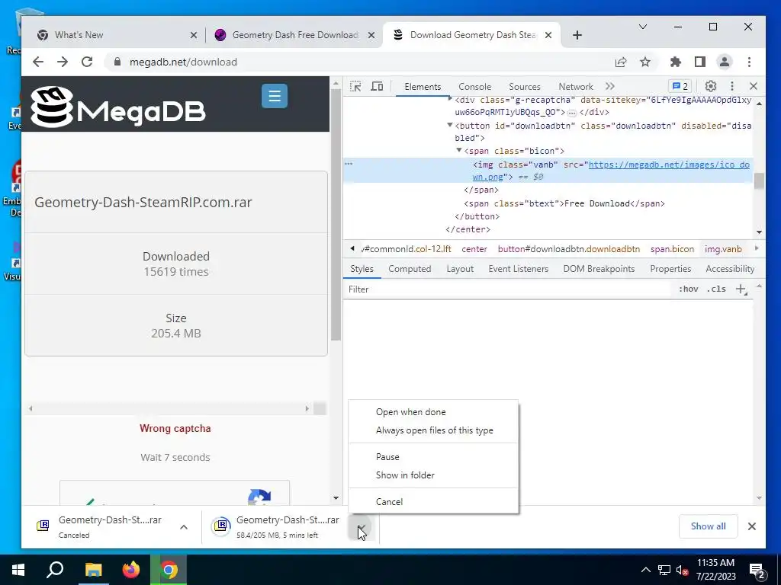This screenshot has width=781, height=585.
Task: Click the DevTools issues counter badge
Action: (680, 86)
